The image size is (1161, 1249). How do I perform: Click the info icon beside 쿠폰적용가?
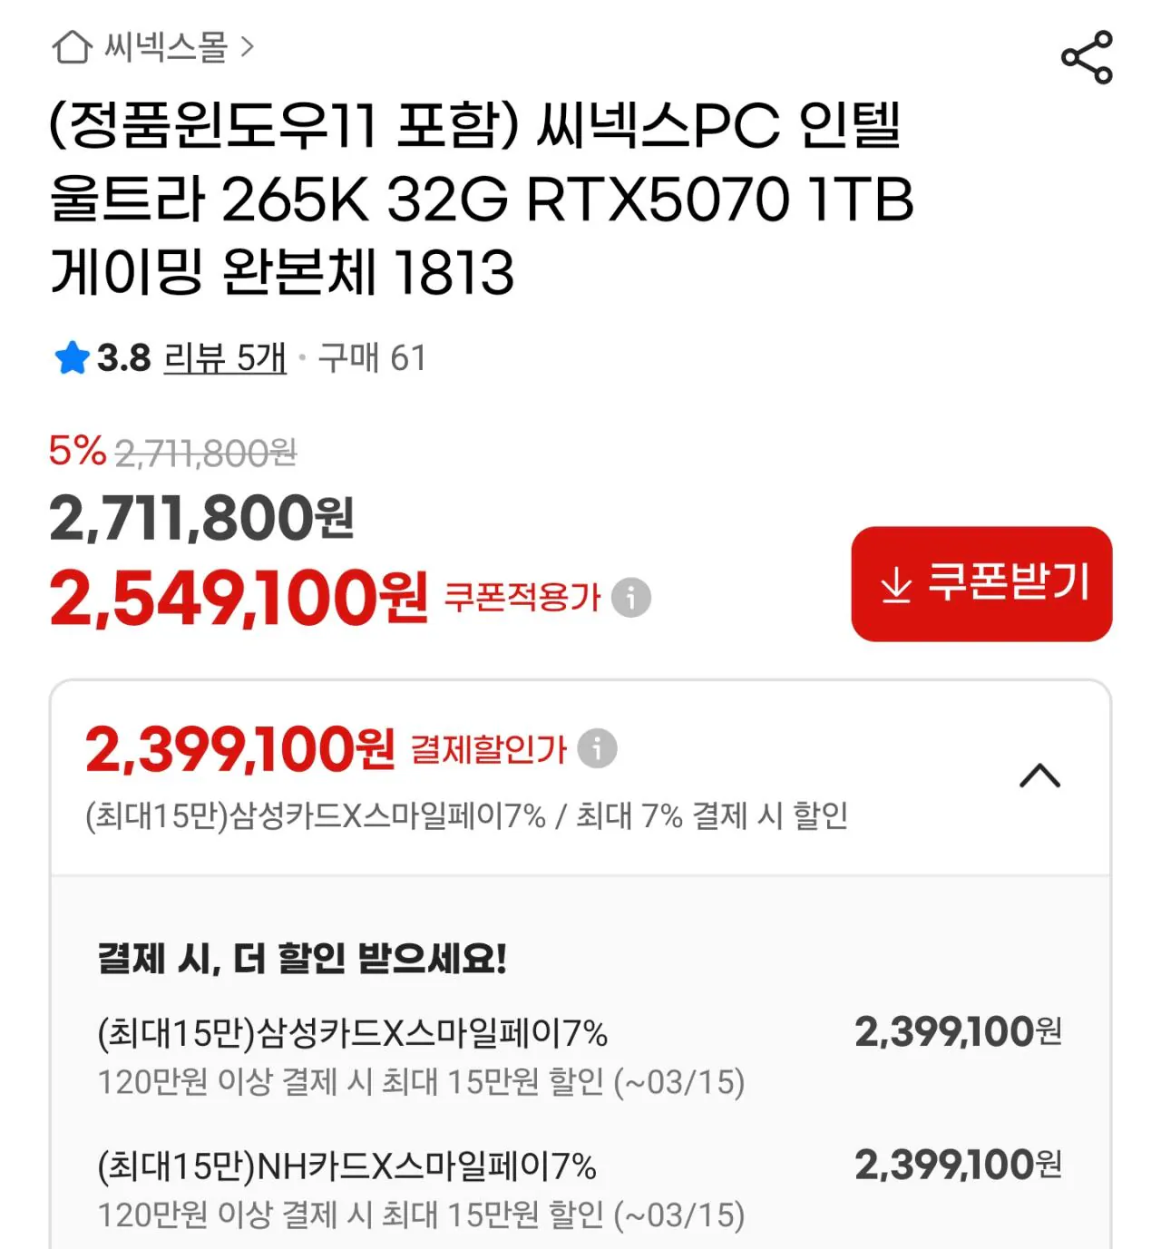tap(629, 599)
